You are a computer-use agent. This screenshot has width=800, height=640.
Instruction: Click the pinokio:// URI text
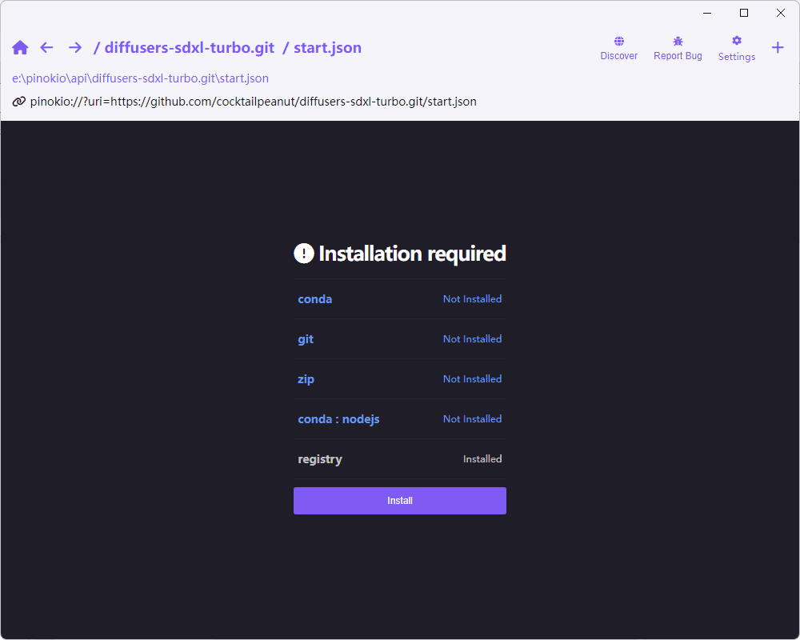coord(253,102)
